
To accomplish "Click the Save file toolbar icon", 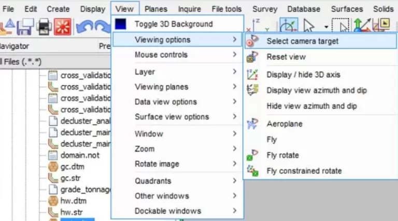I will click(x=26, y=26).
